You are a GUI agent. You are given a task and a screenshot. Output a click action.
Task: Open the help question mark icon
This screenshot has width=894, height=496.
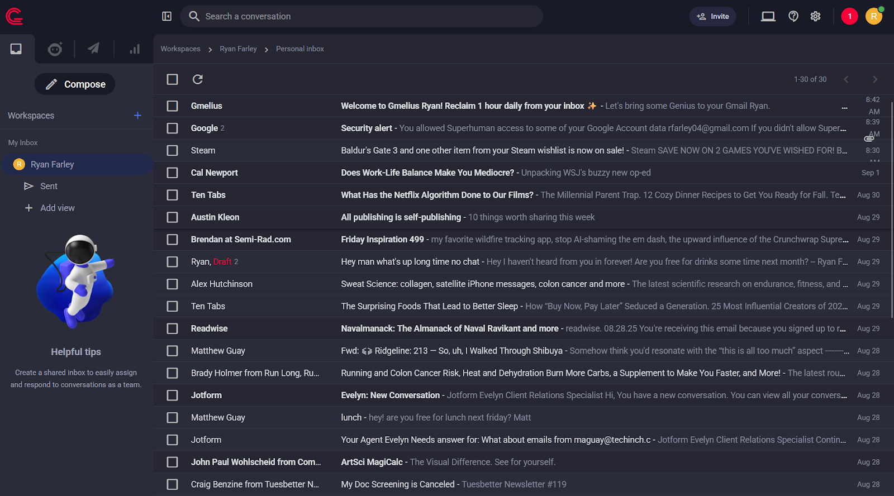point(793,16)
